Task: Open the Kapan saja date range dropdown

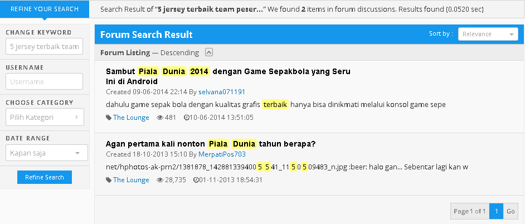Action: 47,153
